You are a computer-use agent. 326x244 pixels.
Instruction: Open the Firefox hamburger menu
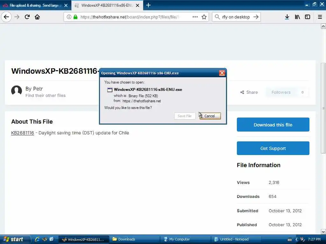[320, 17]
